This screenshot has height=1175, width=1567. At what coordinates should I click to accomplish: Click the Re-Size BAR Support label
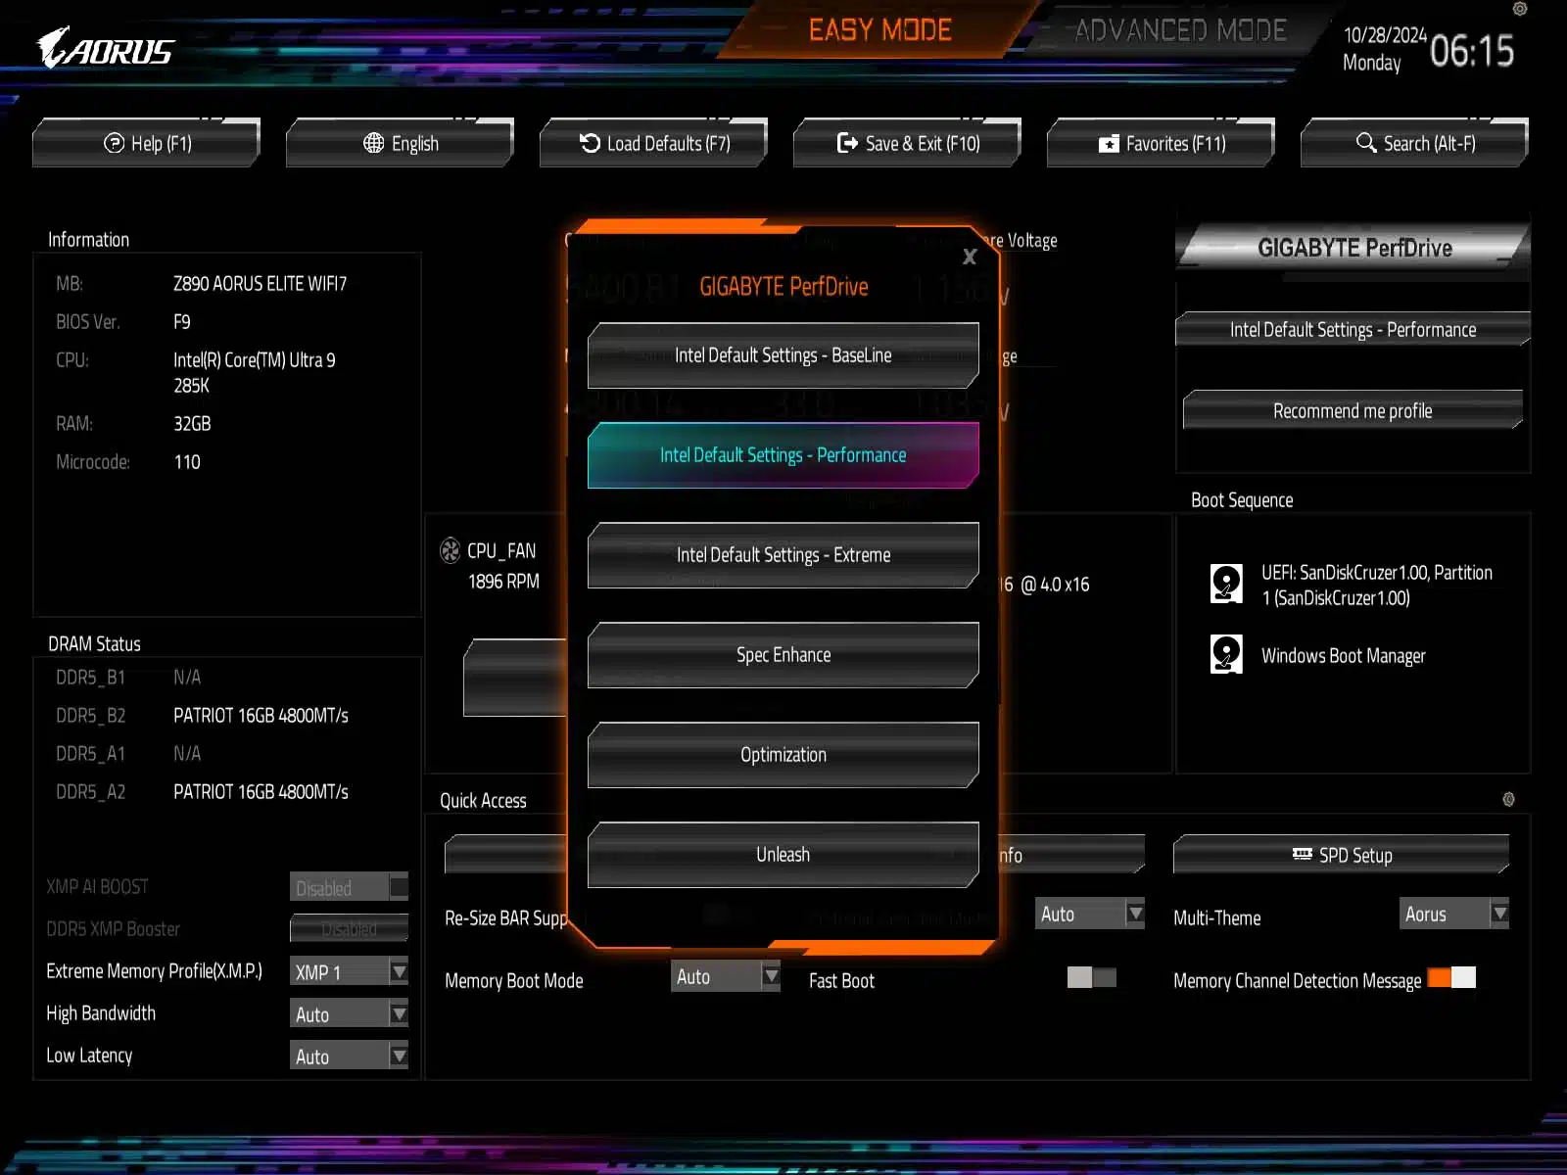point(506,918)
